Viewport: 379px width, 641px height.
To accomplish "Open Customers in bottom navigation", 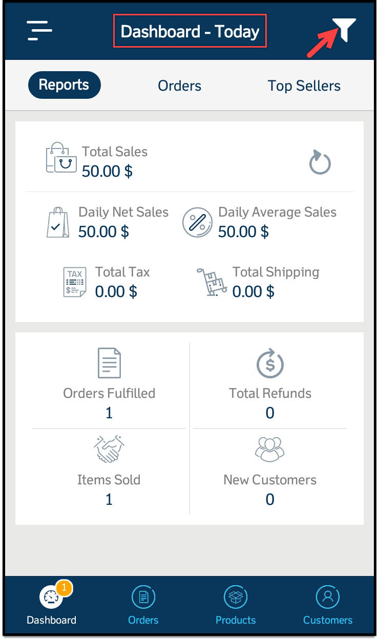I will 328,606.
